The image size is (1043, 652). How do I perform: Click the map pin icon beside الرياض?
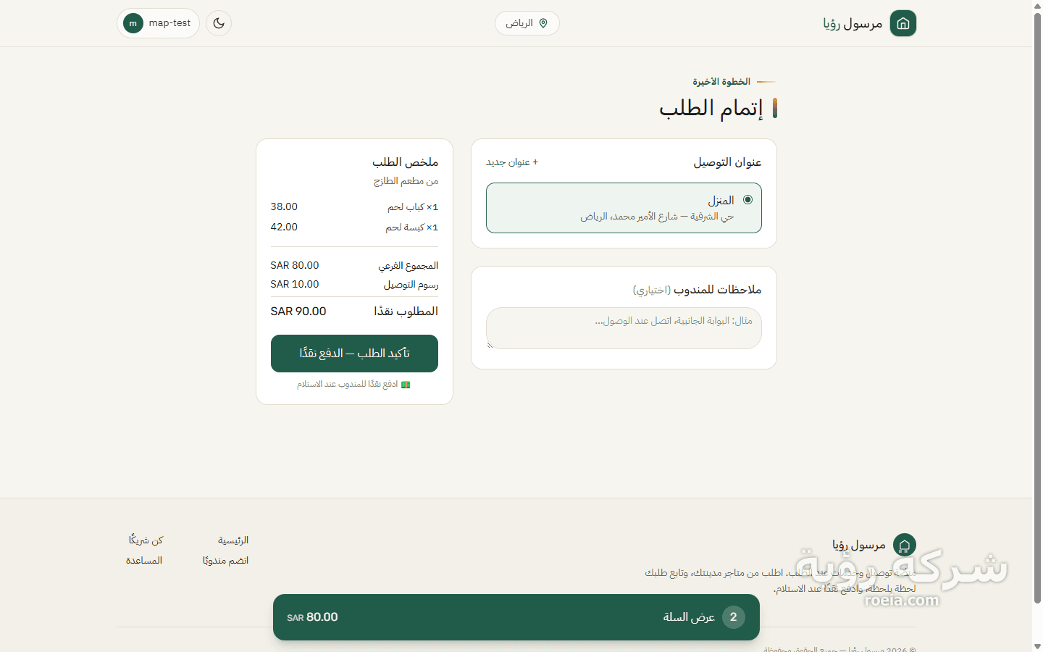click(543, 23)
